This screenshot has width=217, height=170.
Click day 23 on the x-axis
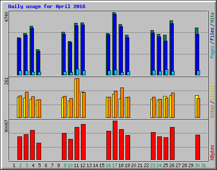tap(153, 165)
